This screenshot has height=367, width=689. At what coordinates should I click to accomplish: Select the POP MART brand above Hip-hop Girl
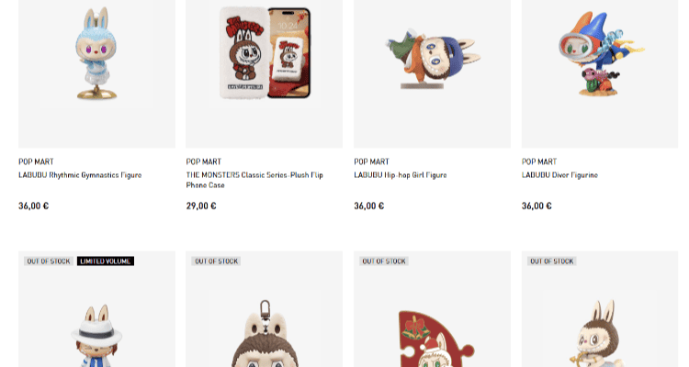pyautogui.click(x=372, y=161)
